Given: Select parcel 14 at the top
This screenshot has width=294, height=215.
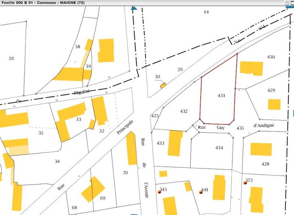Looking at the screenshot, I should (x=206, y=12).
